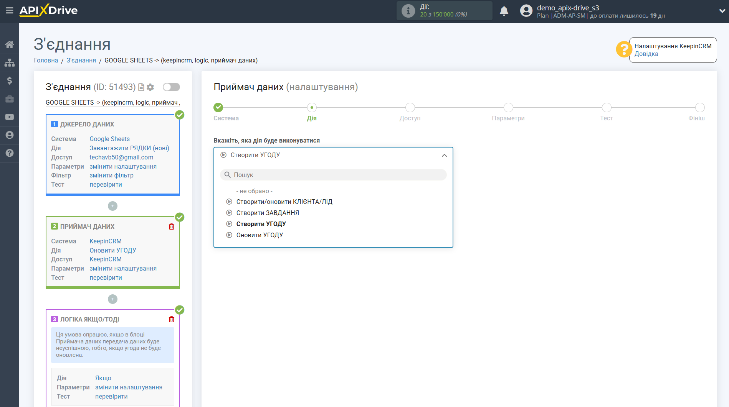Open the Google Sheets source system link
The width and height of the screenshot is (729, 407).
click(x=109, y=139)
